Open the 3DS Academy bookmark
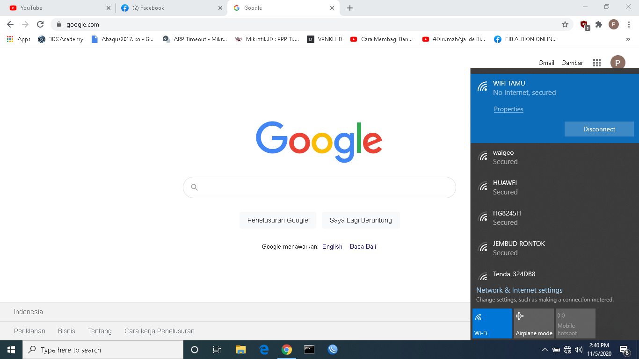 click(61, 39)
